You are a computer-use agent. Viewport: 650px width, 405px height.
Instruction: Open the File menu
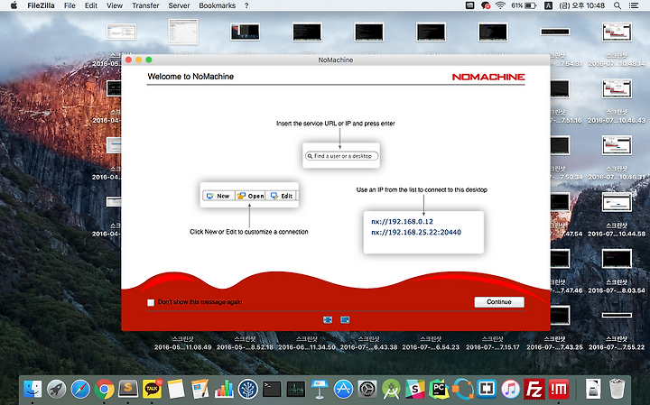[70, 5]
